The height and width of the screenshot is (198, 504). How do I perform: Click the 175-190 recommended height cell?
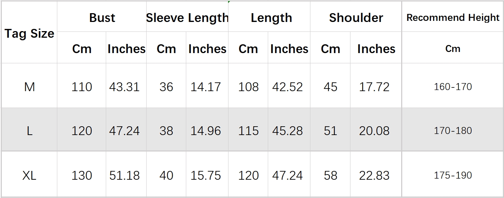coord(453,176)
